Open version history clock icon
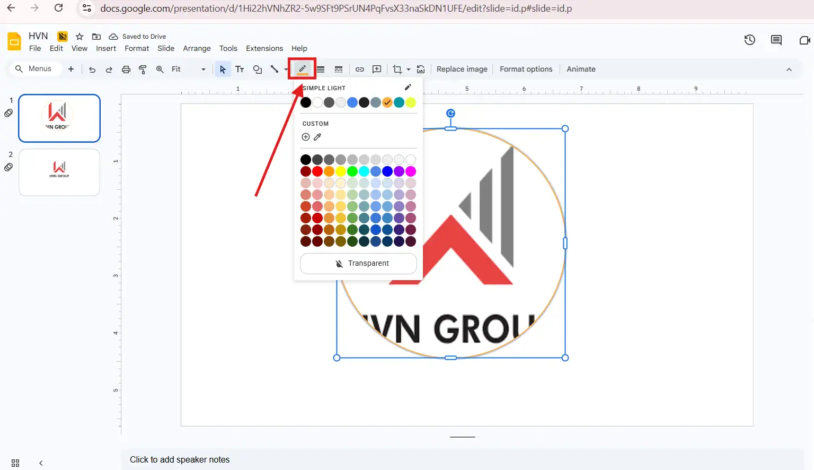814x470 pixels. tap(749, 40)
